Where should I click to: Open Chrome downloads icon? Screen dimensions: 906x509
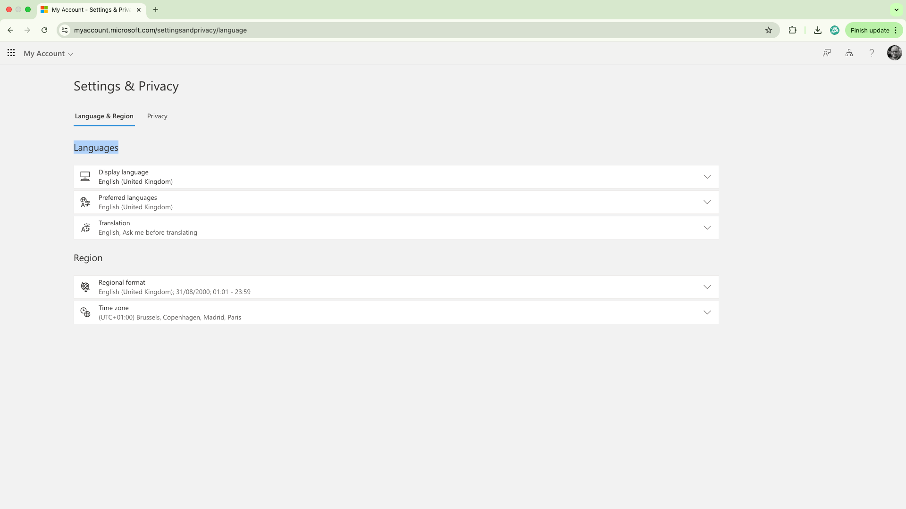[x=818, y=30]
